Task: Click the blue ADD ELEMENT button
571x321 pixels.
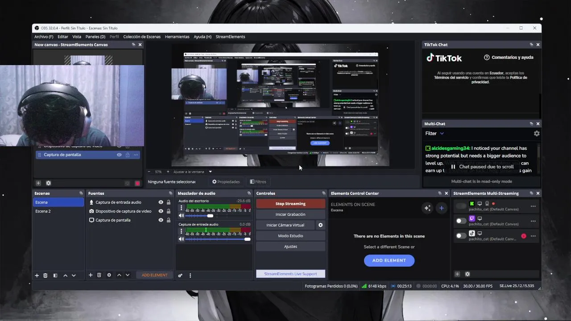Action: point(389,260)
